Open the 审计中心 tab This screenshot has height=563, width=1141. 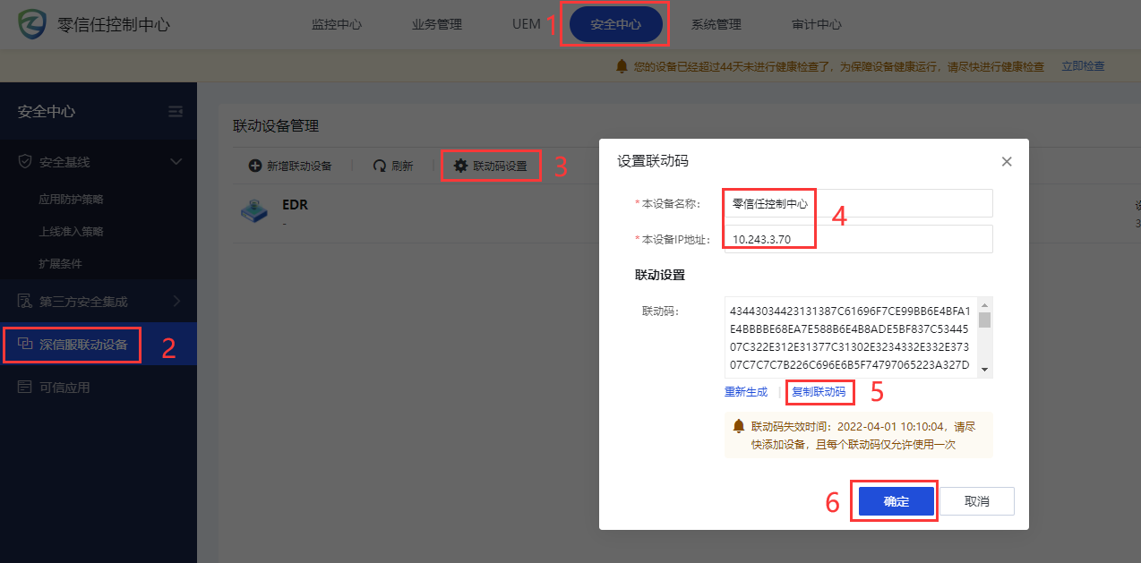point(817,24)
